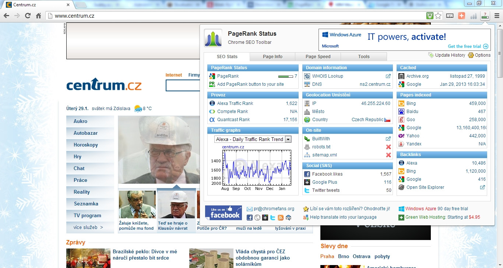Open the Yandex pages indexed link
This screenshot has width=503, height=268.
coord(414,144)
